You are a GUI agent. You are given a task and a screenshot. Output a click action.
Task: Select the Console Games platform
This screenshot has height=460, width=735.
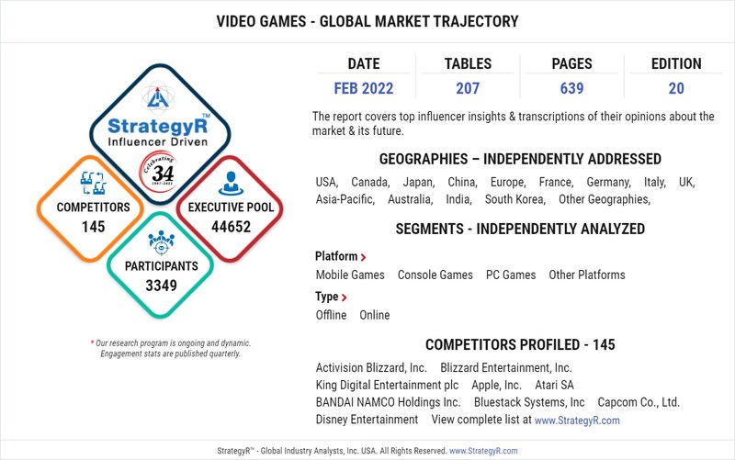[x=435, y=275]
